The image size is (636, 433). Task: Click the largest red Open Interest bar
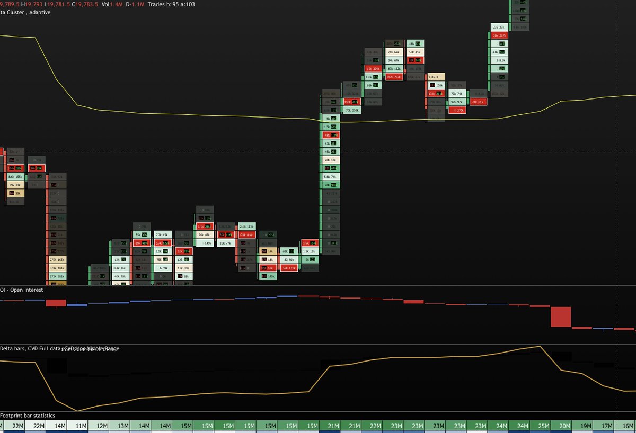(x=561, y=317)
